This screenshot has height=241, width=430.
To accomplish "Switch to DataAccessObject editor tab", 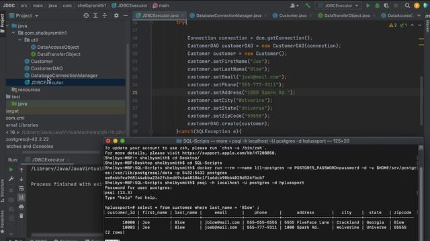I will (x=397, y=15).
